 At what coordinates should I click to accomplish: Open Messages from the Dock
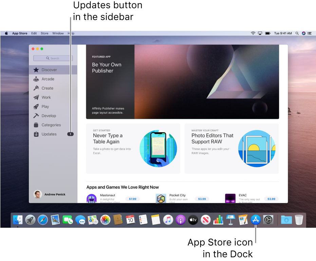(x=80, y=220)
